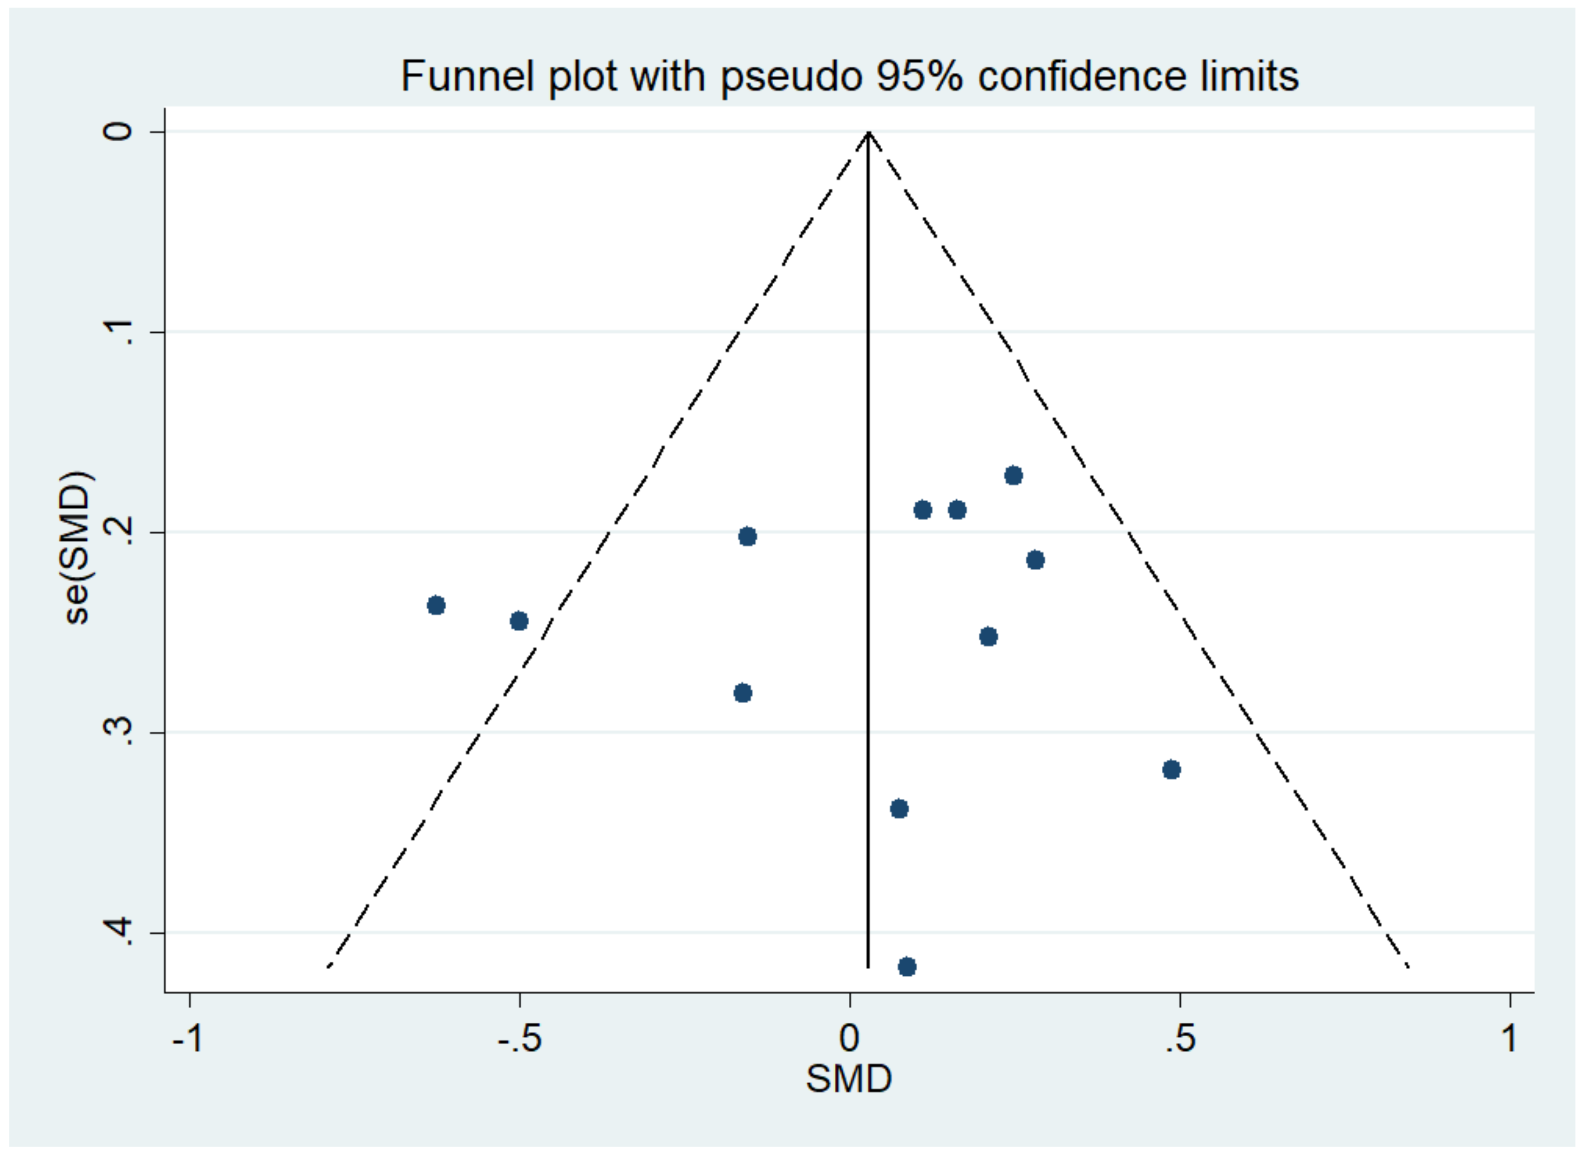
Task: Click the data point between .3 and .4 near the center line
Action: 899,809
